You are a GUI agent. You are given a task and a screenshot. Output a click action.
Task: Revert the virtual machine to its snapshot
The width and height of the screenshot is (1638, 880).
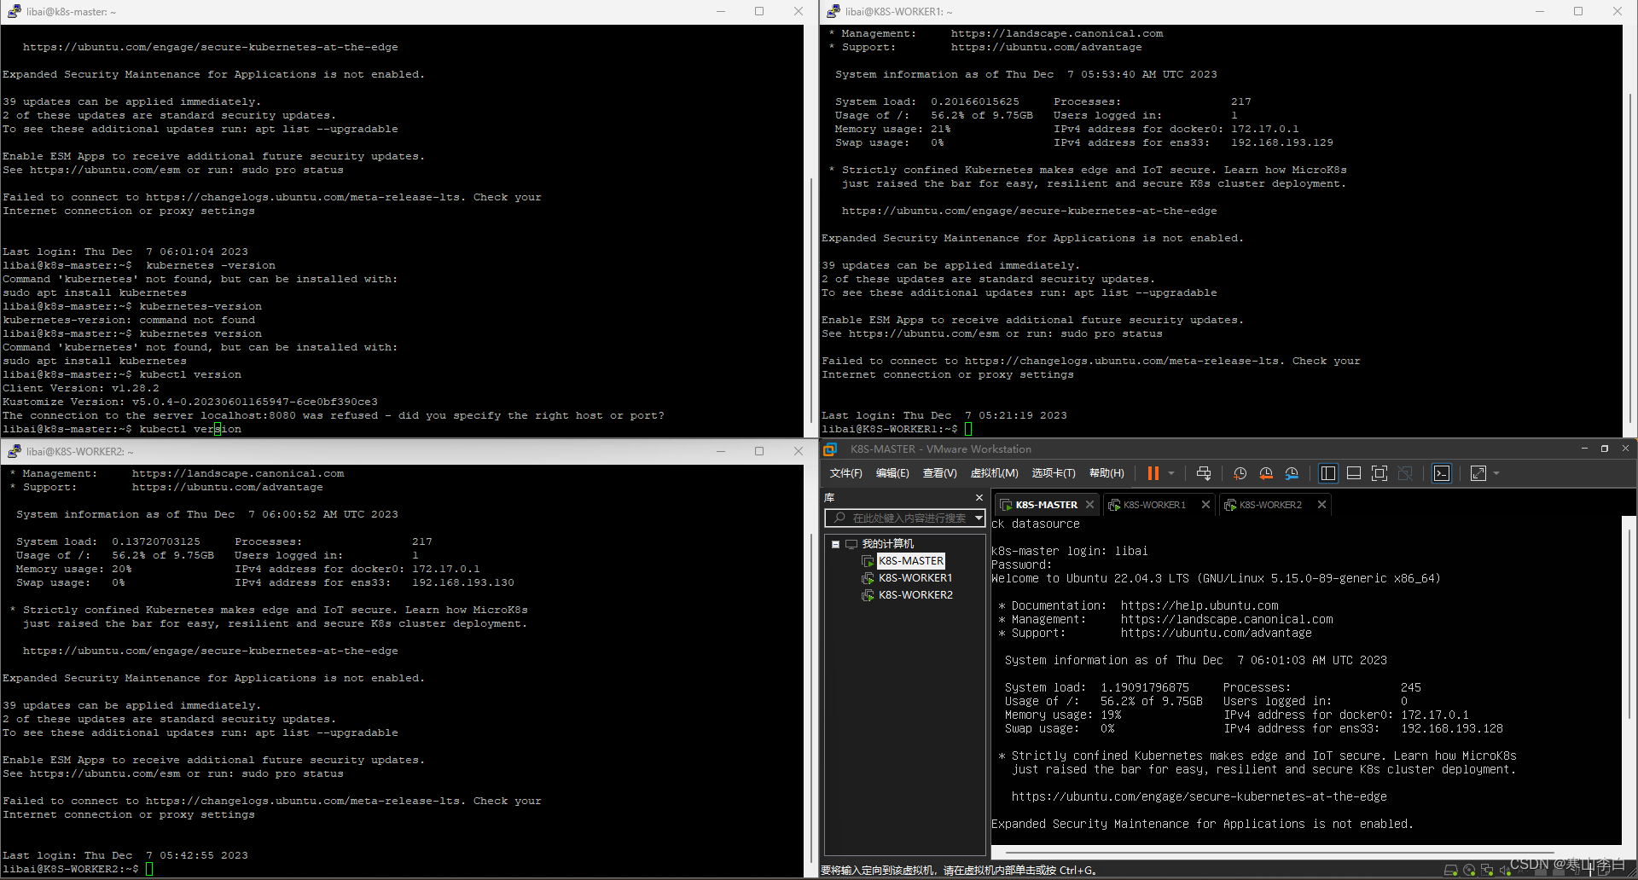click(1266, 473)
